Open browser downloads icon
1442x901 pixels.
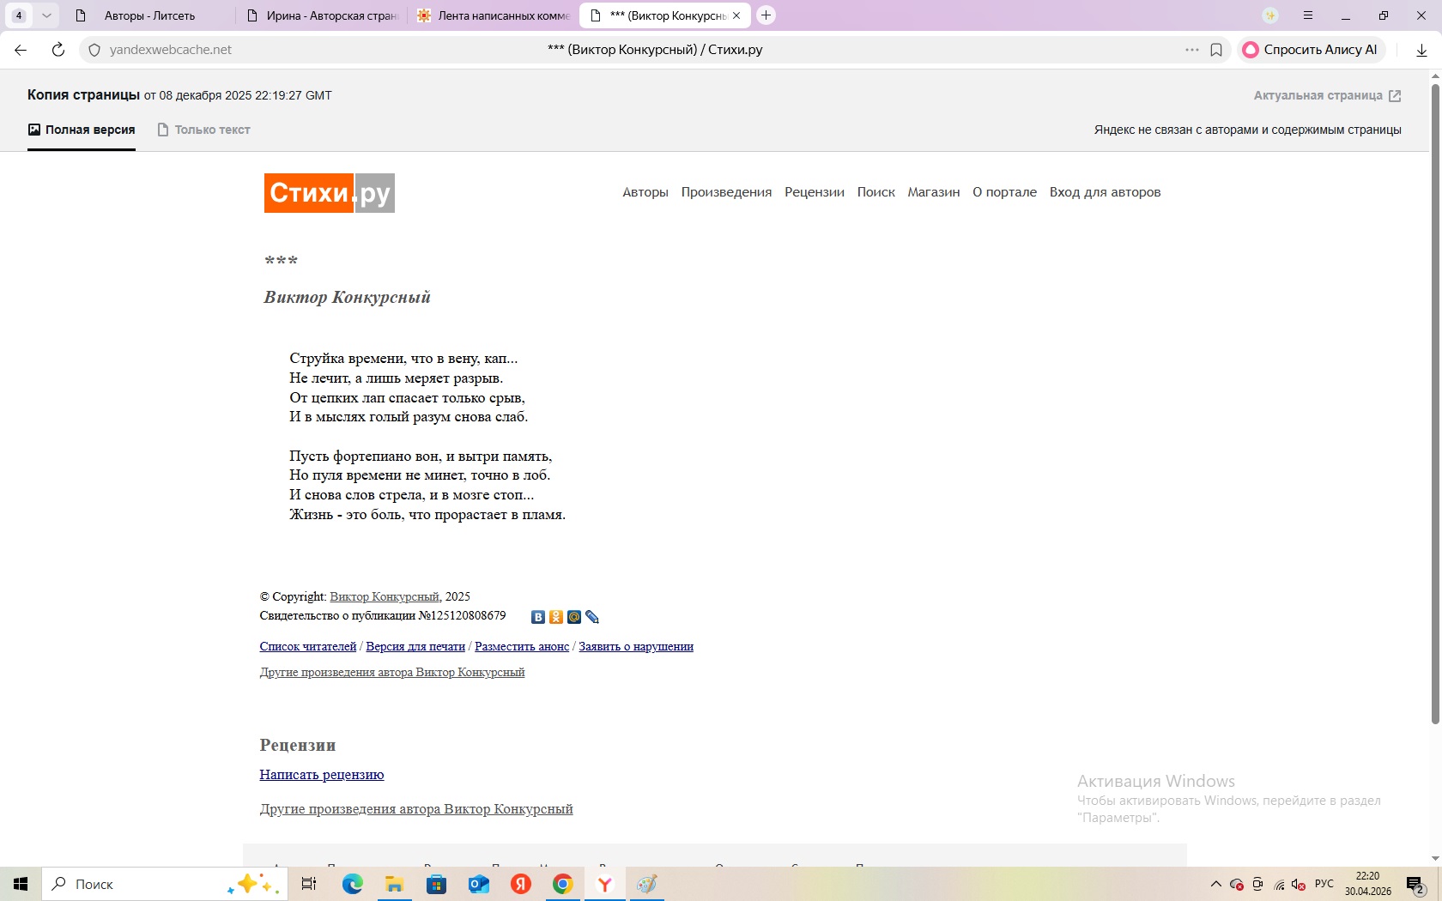(1421, 50)
